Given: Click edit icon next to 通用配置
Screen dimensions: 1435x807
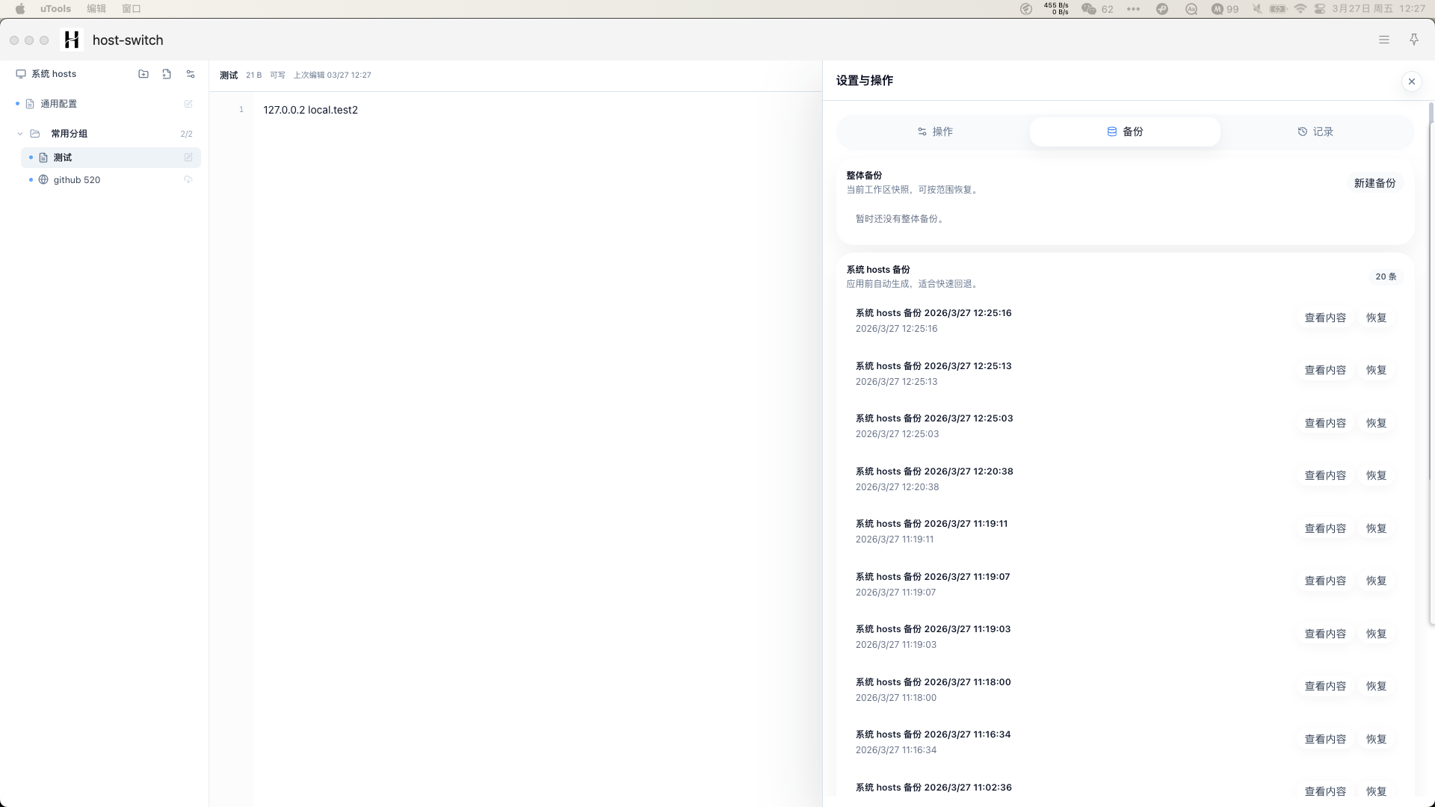Looking at the screenshot, I should pos(188,104).
